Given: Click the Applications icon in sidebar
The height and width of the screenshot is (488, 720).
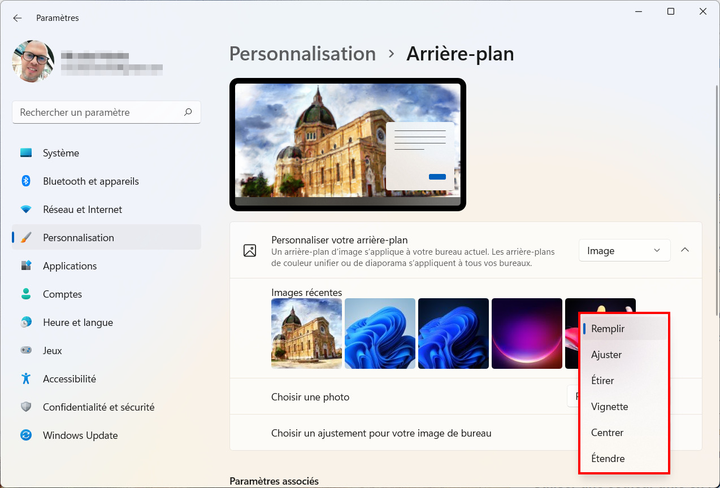Looking at the screenshot, I should coord(26,265).
